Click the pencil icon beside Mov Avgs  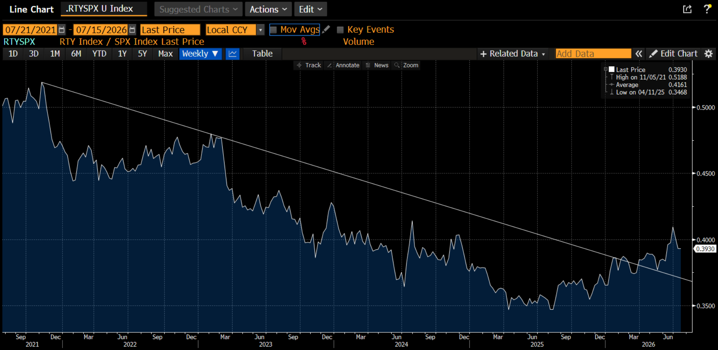326,29
